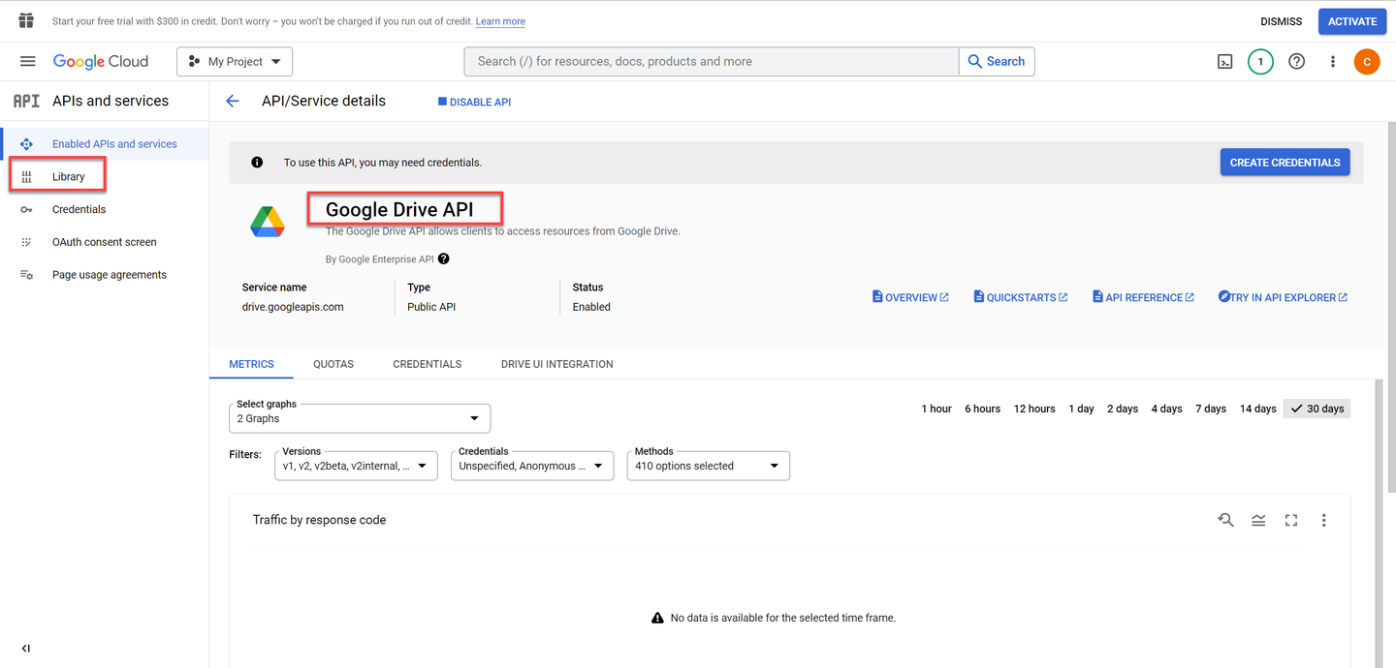This screenshot has width=1396, height=668.
Task: Activate the free trial
Action: coord(1352,21)
